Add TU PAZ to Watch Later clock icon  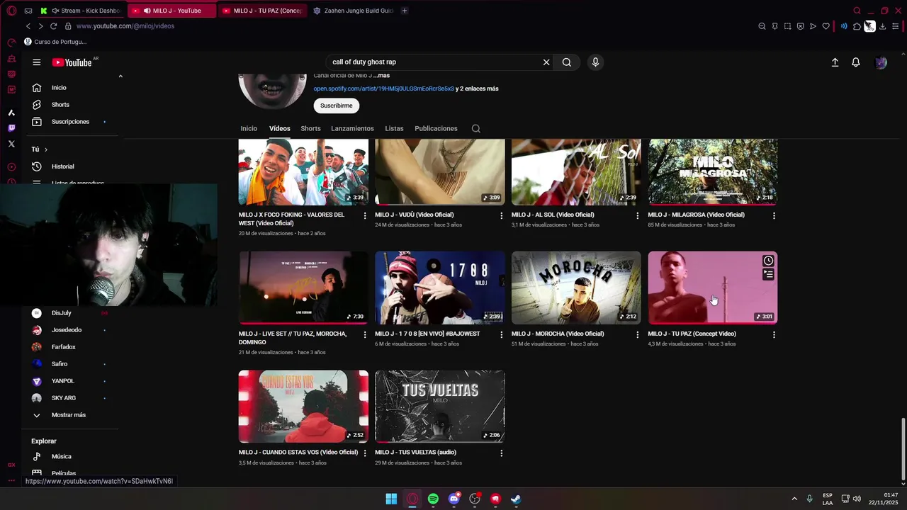[x=768, y=261]
